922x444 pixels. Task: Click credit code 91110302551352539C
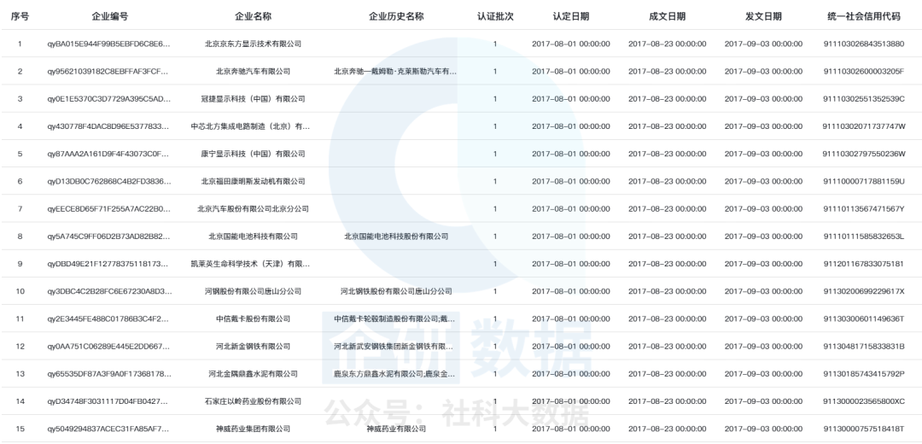[863, 99]
